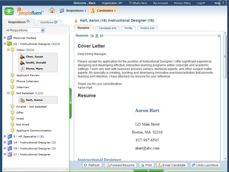Refresh the Workflows tab via its icon
229x172 pixels.
56,22
